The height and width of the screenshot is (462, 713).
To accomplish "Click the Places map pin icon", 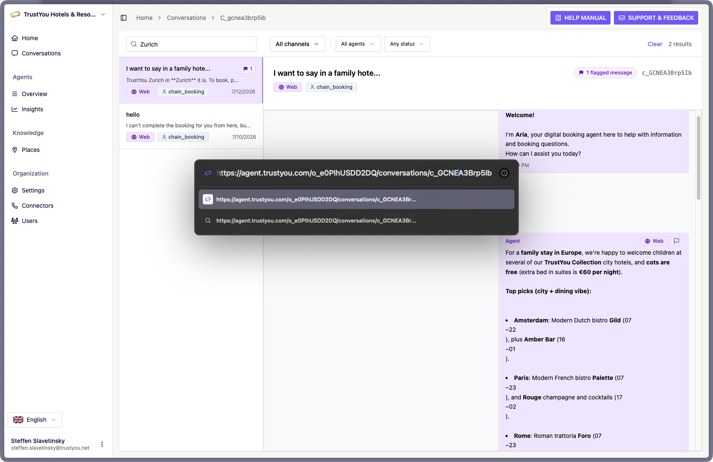I will tap(15, 150).
